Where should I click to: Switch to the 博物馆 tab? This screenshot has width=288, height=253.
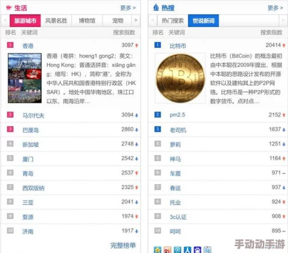(87, 20)
